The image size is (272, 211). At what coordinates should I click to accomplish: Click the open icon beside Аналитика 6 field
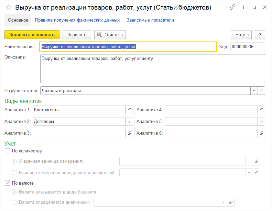coord(262,133)
